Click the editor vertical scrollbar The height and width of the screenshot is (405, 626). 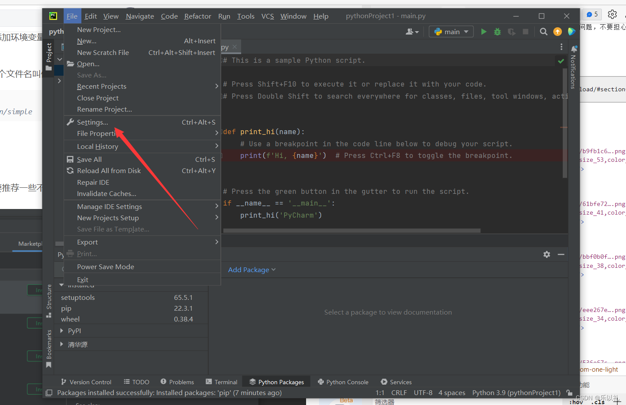point(565,122)
